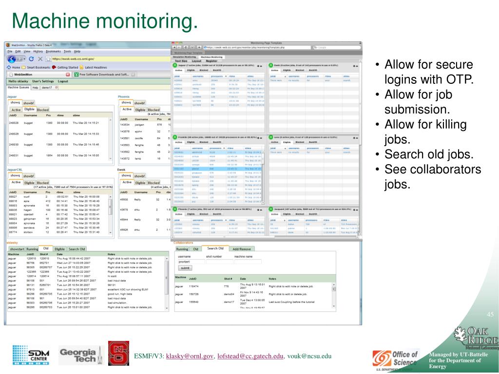The image size is (499, 374).
Task: Click Safari back button in Monitoring Page window
Action: tap(174, 47)
